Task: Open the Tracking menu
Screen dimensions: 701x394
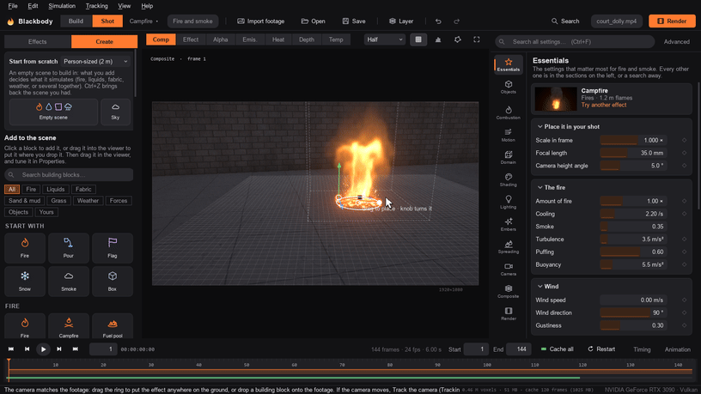Action: 96,6
